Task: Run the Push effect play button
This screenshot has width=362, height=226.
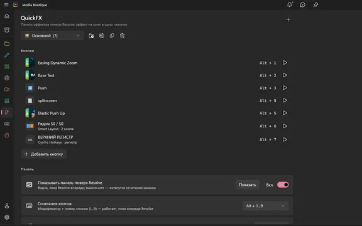Action: [285, 88]
